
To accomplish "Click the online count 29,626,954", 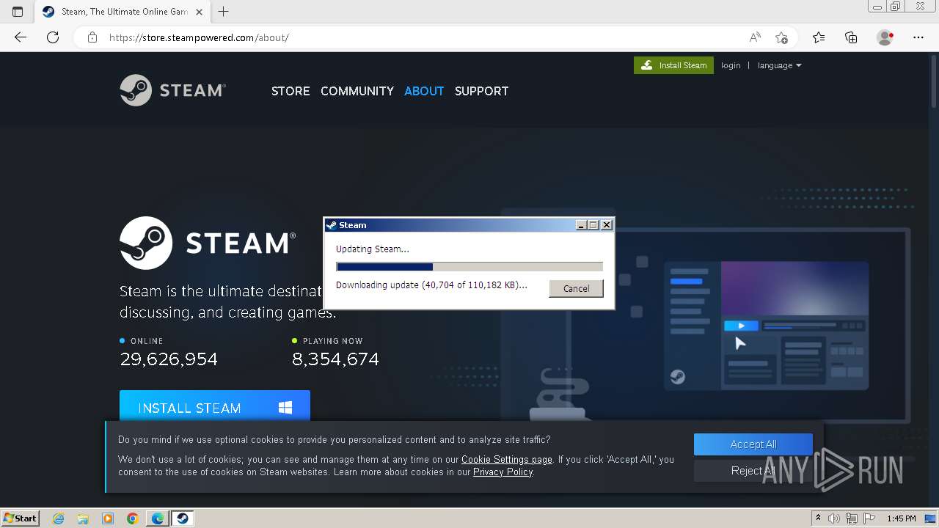I will pos(169,359).
